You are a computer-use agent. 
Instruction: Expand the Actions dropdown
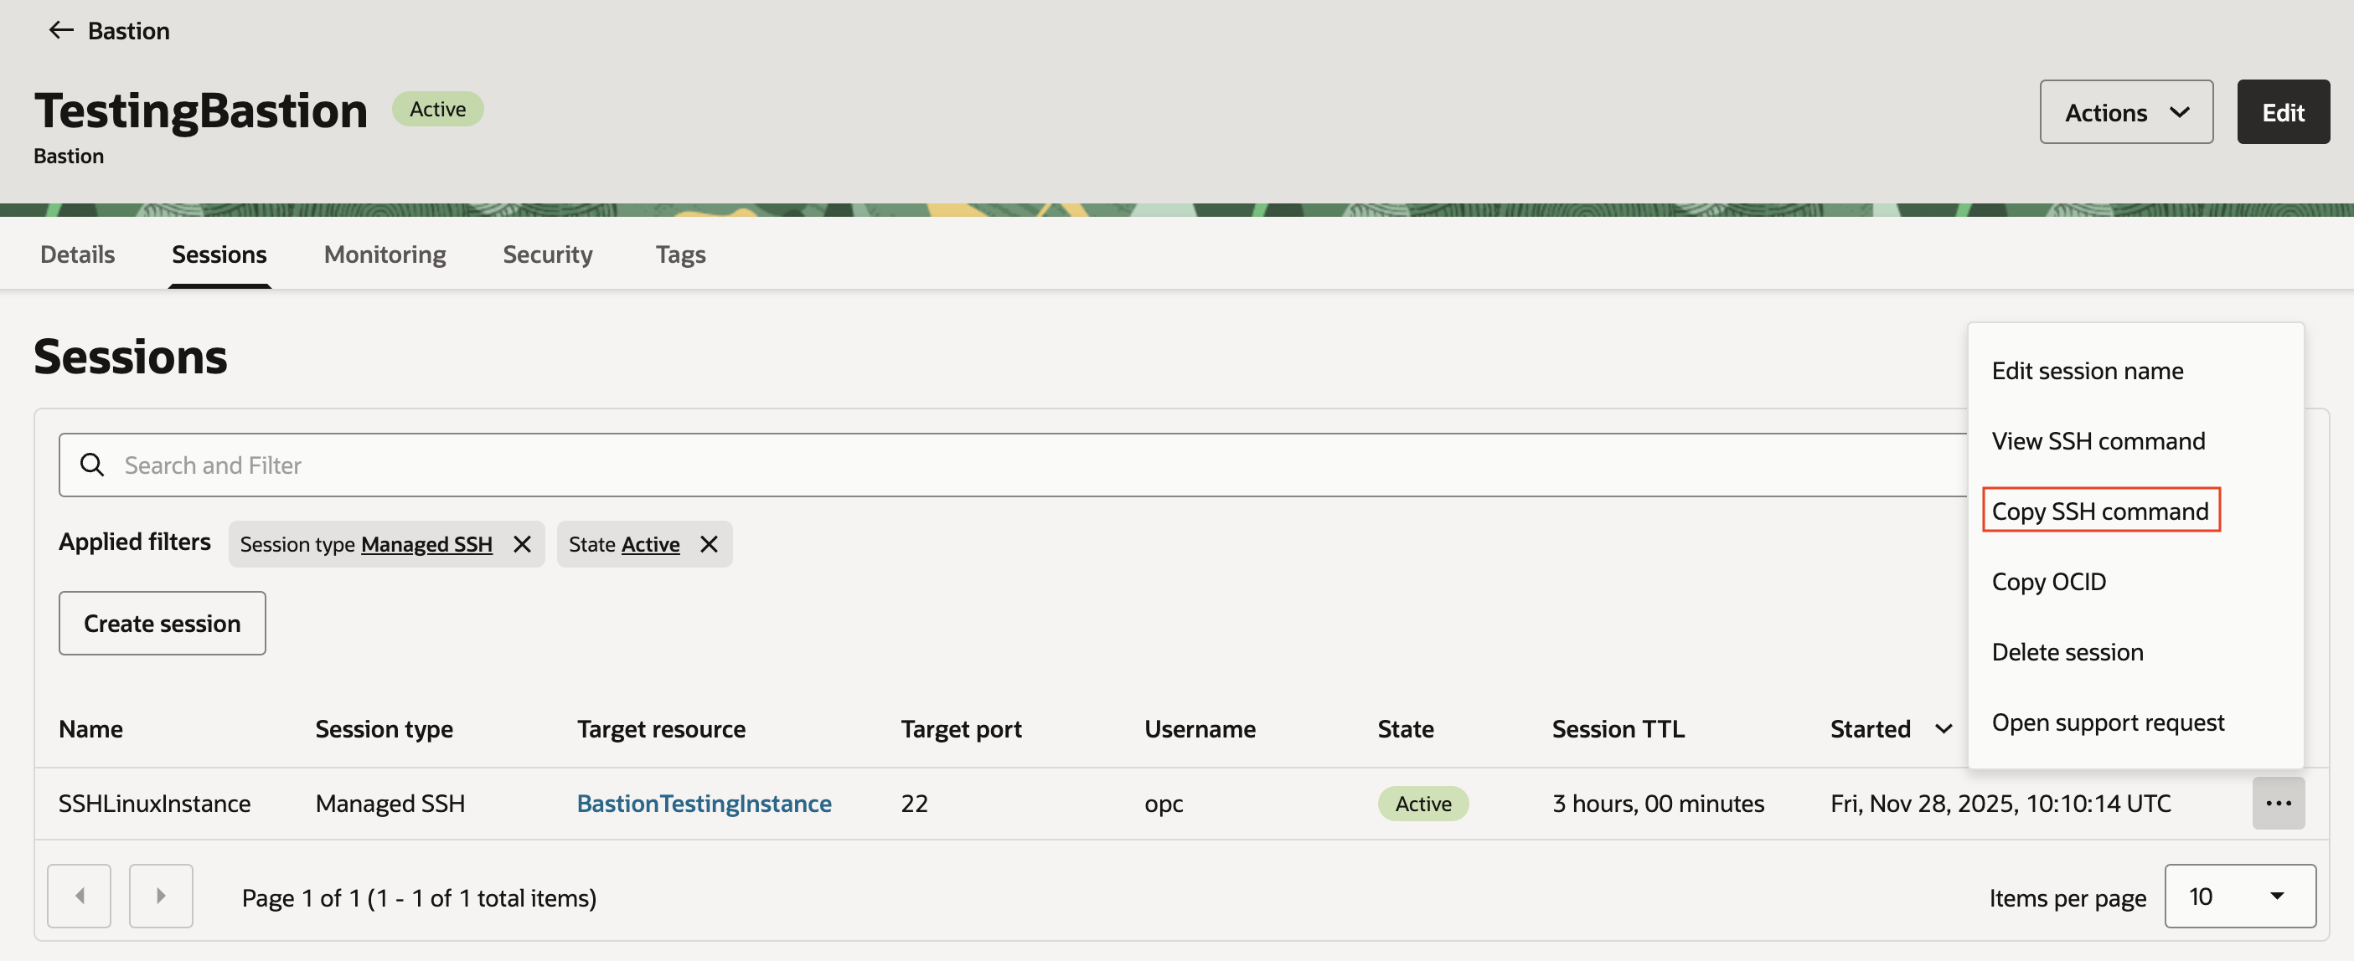[2125, 111]
